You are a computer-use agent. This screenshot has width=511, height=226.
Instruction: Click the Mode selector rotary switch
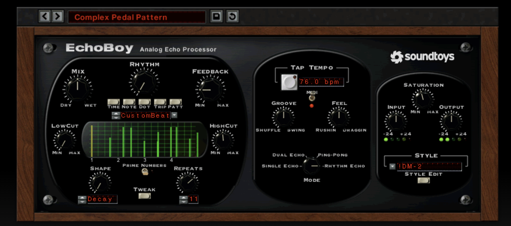click(311, 165)
